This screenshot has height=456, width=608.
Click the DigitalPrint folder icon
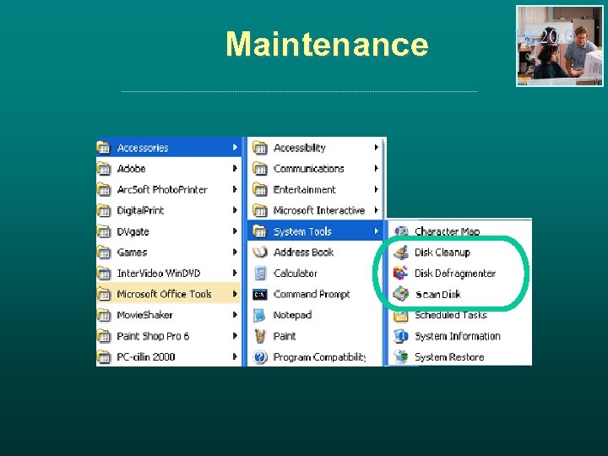pyautogui.click(x=104, y=210)
